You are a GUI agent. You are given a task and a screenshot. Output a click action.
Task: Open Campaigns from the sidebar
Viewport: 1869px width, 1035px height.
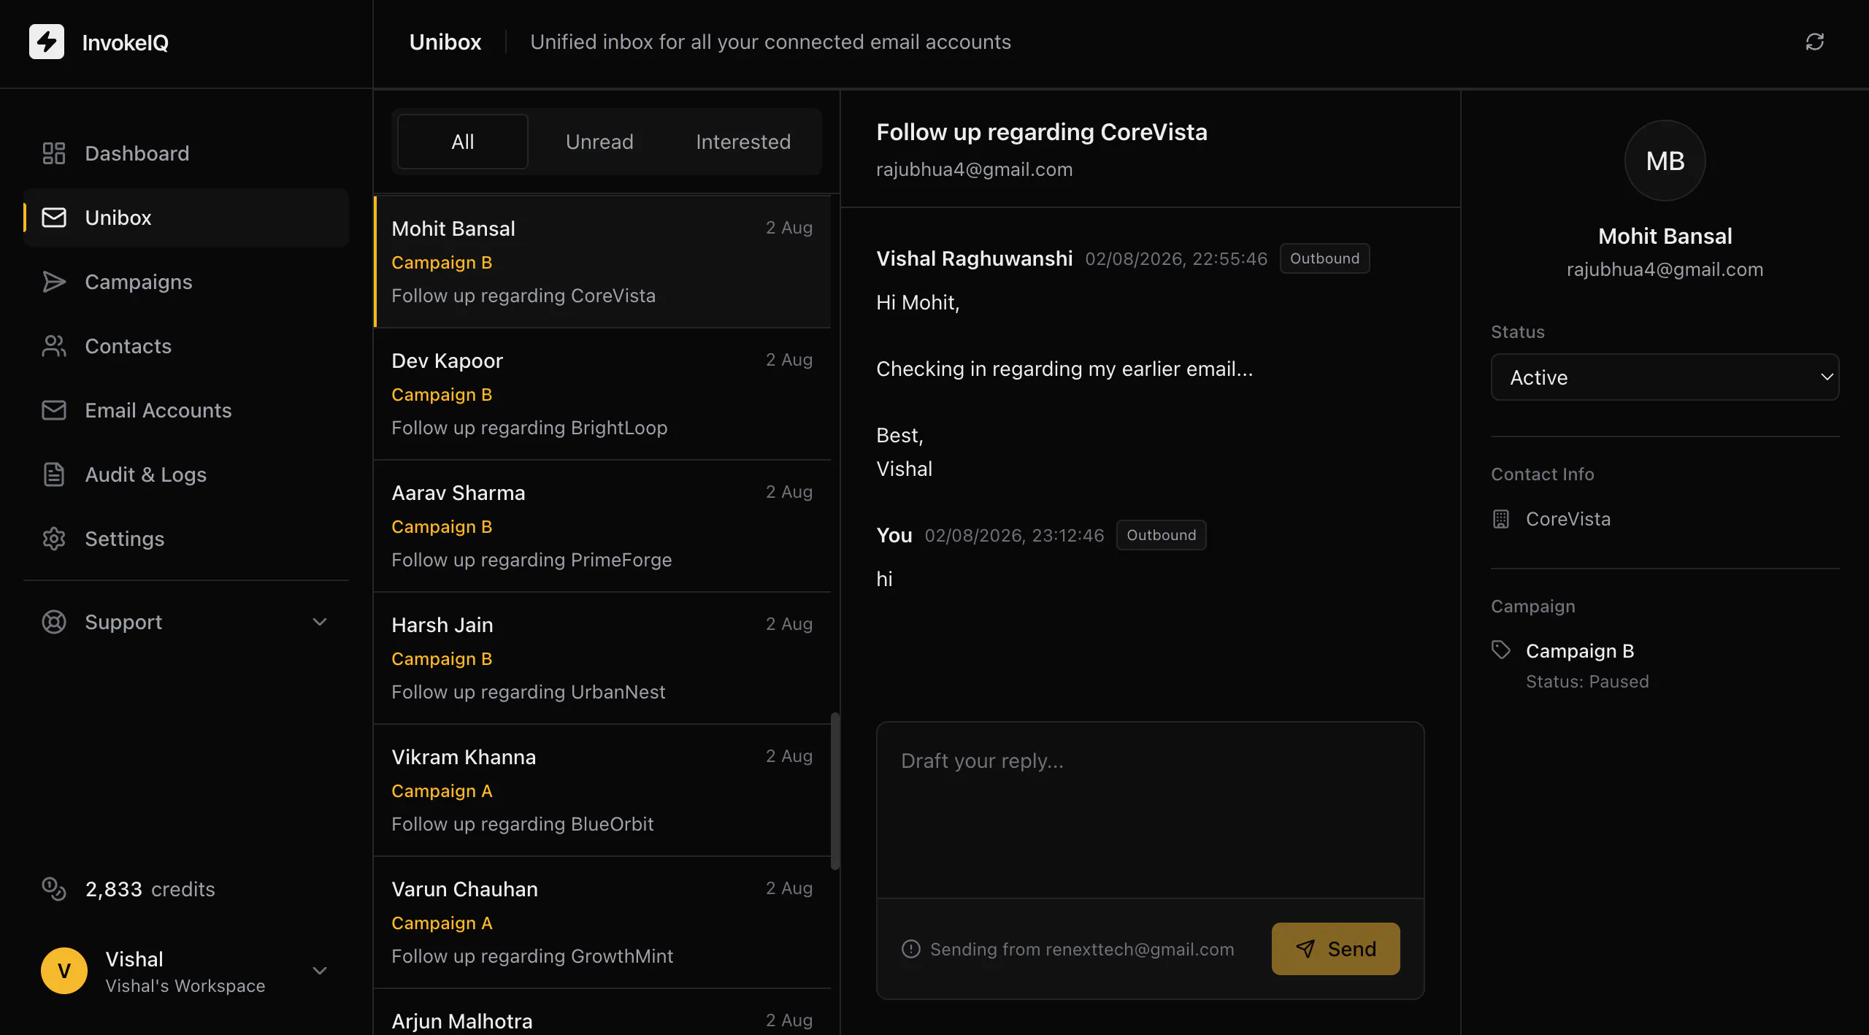(x=186, y=282)
